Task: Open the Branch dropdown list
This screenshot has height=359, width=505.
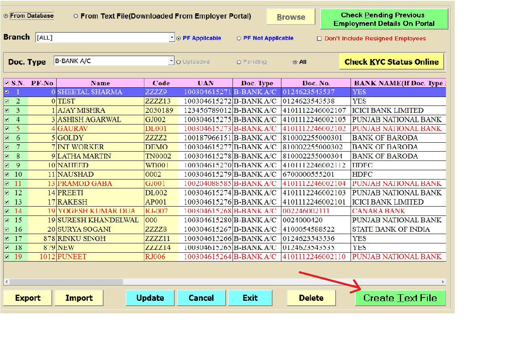Action: pyautogui.click(x=171, y=38)
